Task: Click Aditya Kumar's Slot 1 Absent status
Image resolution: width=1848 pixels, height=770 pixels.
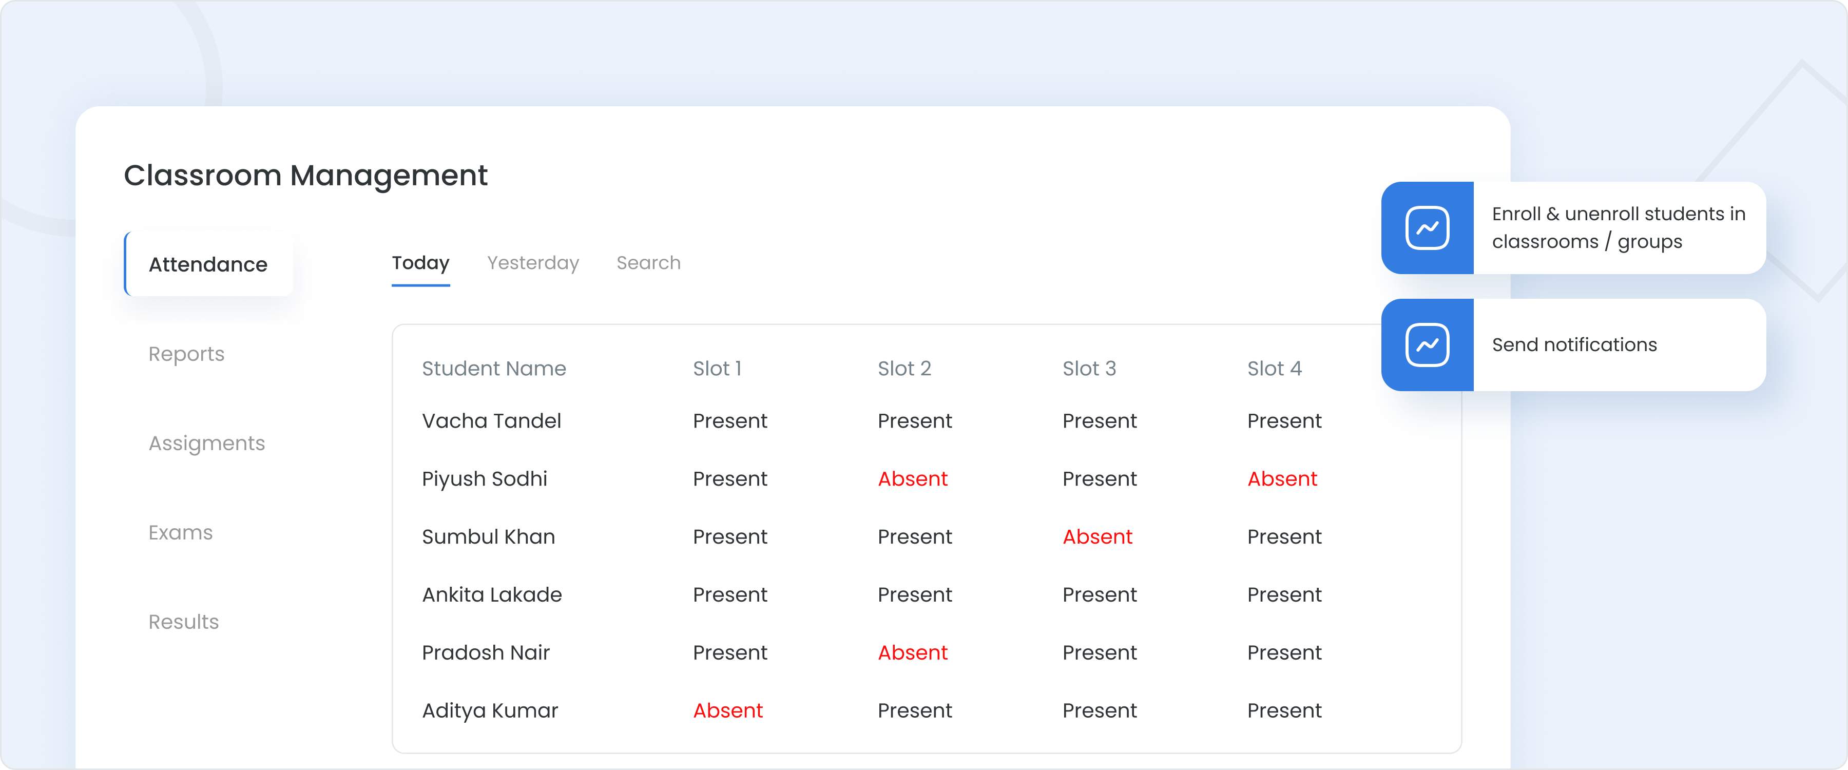Action: pos(727,710)
